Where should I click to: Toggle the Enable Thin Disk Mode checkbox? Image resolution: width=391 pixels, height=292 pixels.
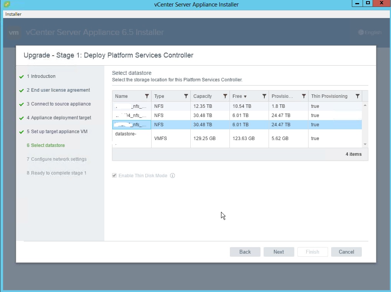114,176
